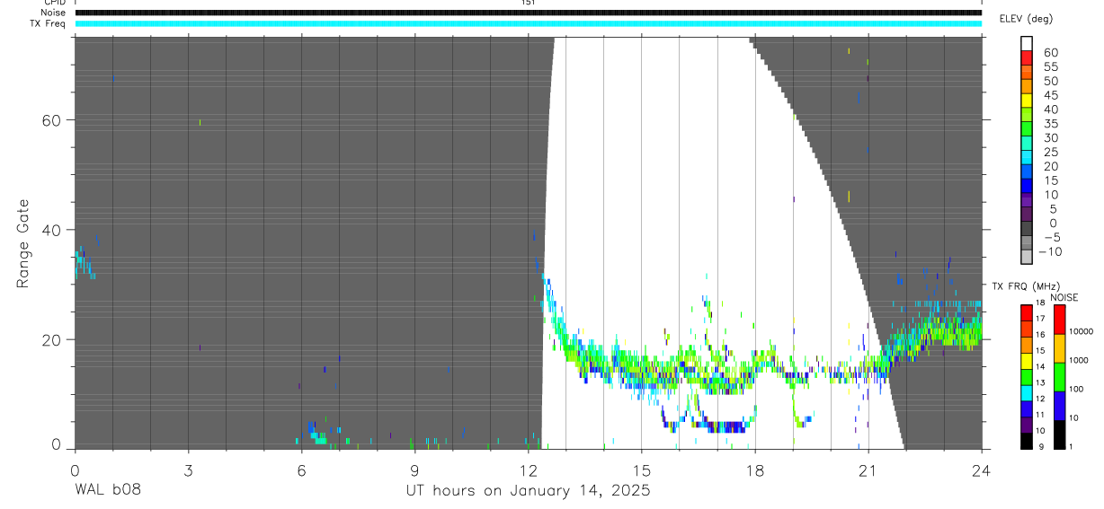Screen dimensions: 1104x509
Task: Click the '18' tick on the time axis
Action: [x=755, y=469]
